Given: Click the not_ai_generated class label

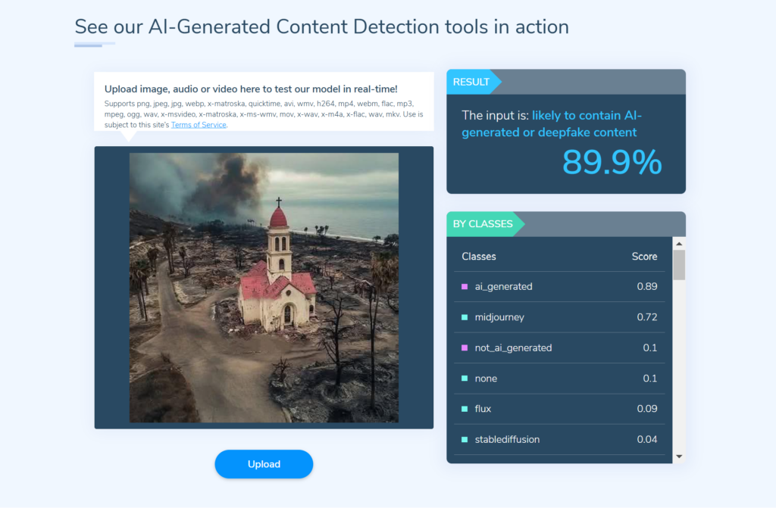Looking at the screenshot, I should (x=513, y=347).
